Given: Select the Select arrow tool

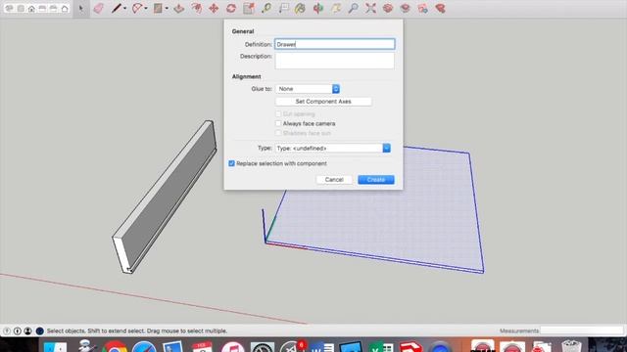Looking at the screenshot, I should tap(81, 8).
